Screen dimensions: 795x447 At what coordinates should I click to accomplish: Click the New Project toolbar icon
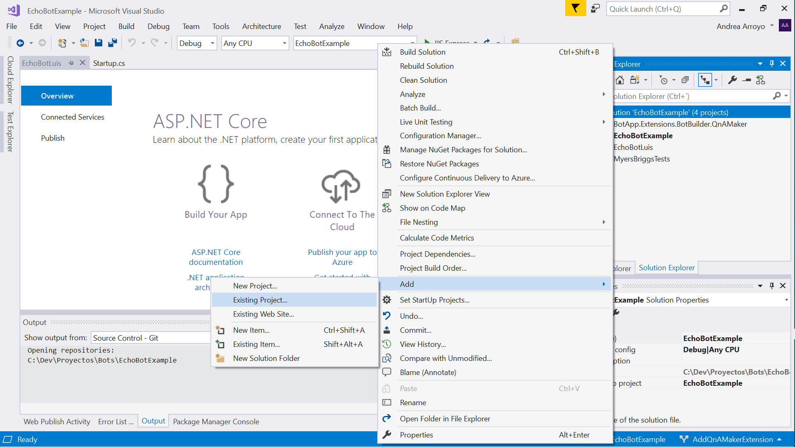[62, 43]
